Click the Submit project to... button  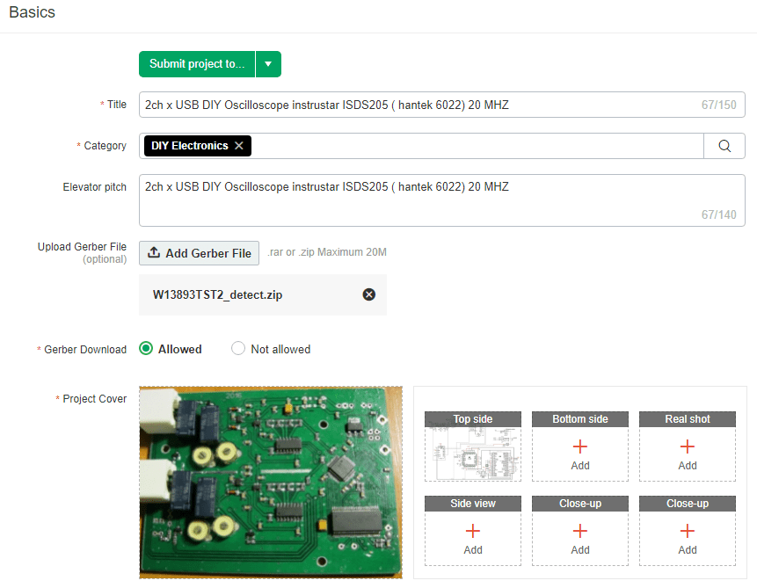coord(196,63)
